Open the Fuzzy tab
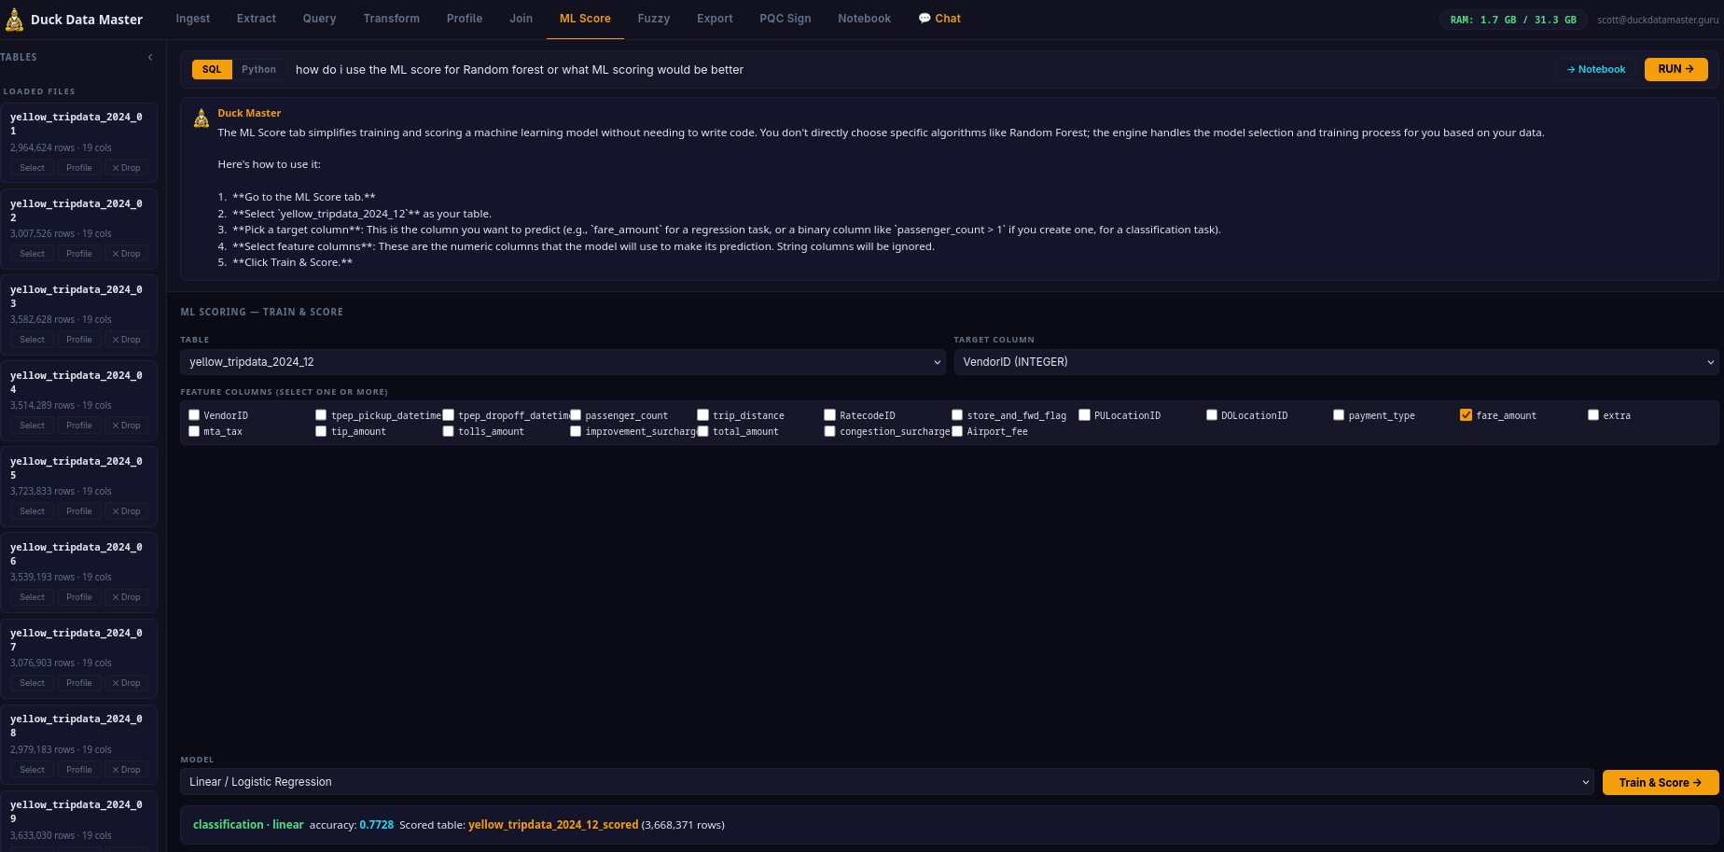The width and height of the screenshot is (1724, 852). tap(654, 19)
